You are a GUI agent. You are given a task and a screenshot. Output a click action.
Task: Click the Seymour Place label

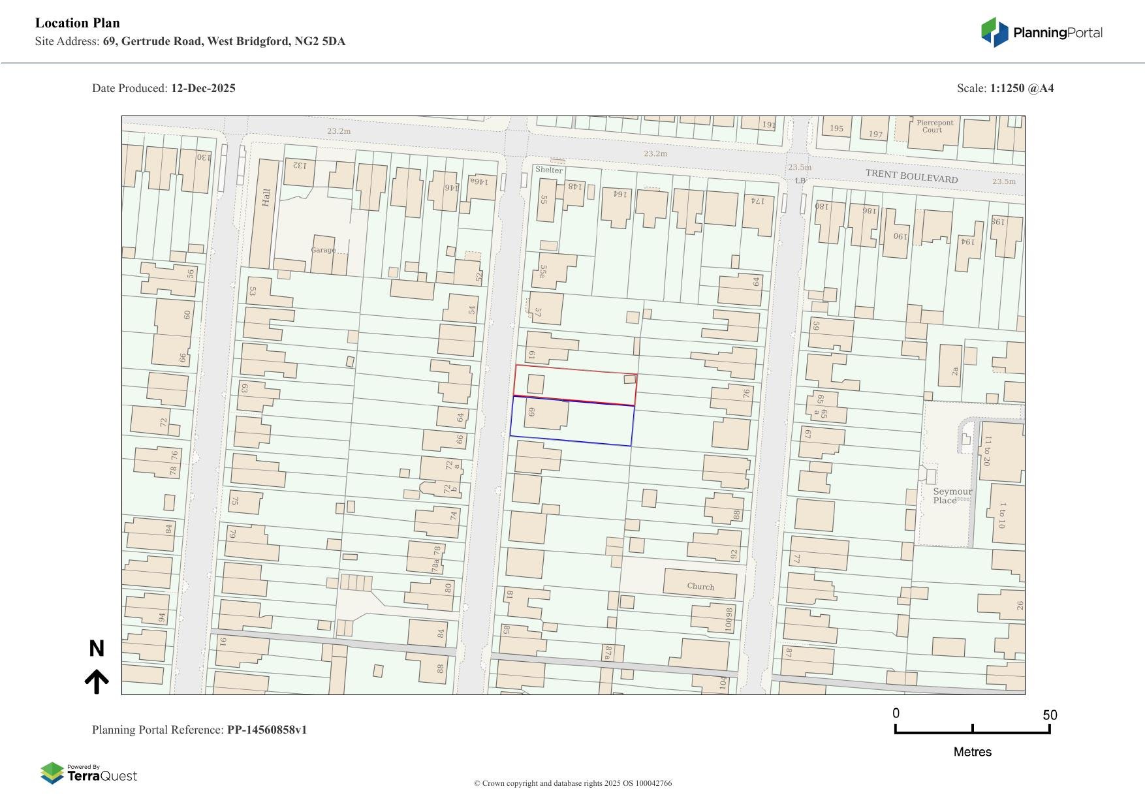pyautogui.click(x=952, y=495)
